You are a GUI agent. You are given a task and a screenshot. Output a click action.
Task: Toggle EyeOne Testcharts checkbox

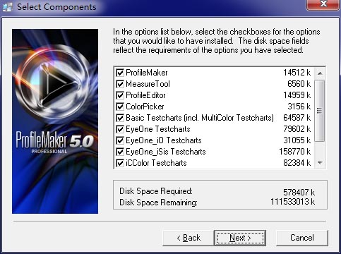pos(120,129)
